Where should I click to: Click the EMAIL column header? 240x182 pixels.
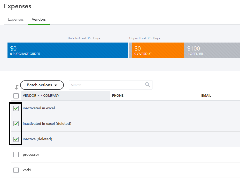(206, 96)
